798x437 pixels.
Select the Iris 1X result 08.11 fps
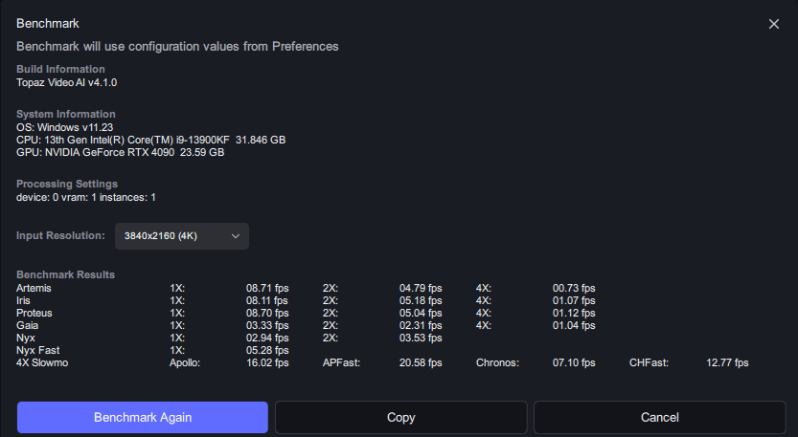266,301
